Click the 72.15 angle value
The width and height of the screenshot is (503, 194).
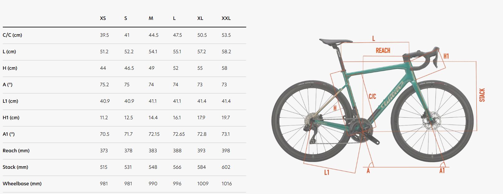tap(154, 134)
